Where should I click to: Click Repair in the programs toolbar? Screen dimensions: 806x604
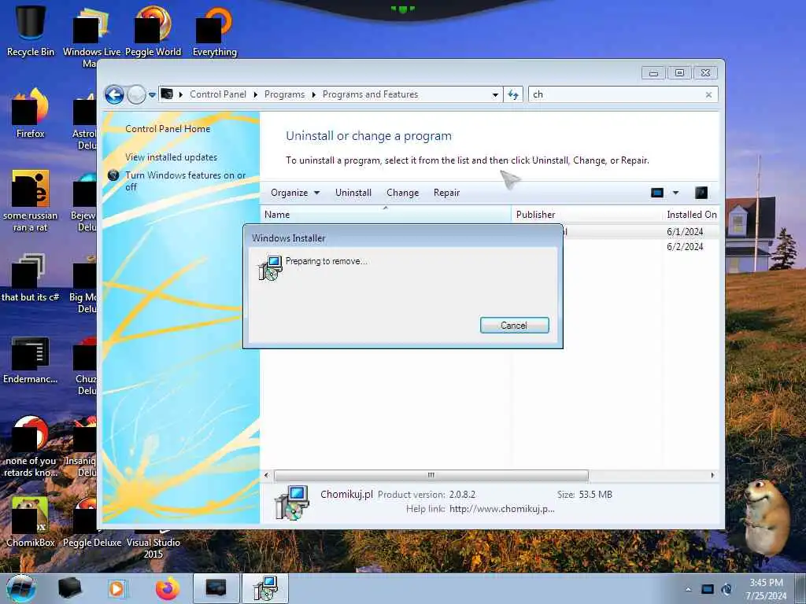[446, 193]
